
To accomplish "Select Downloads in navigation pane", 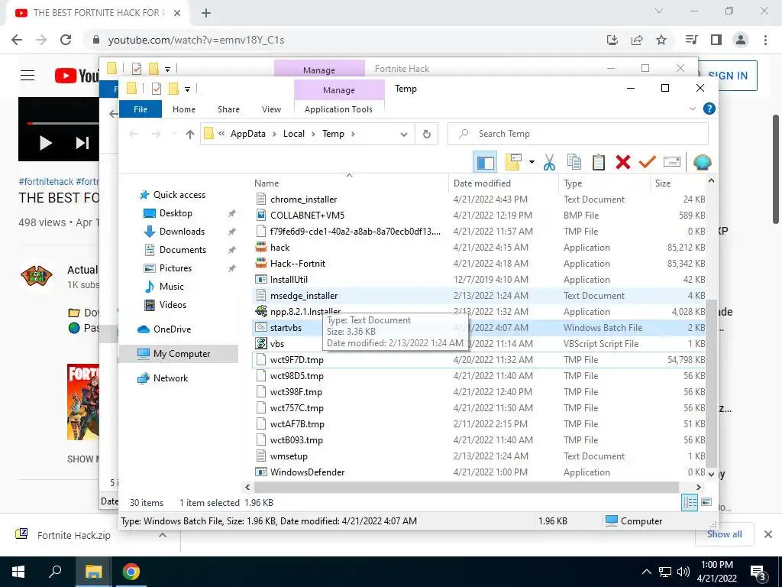I will [182, 232].
